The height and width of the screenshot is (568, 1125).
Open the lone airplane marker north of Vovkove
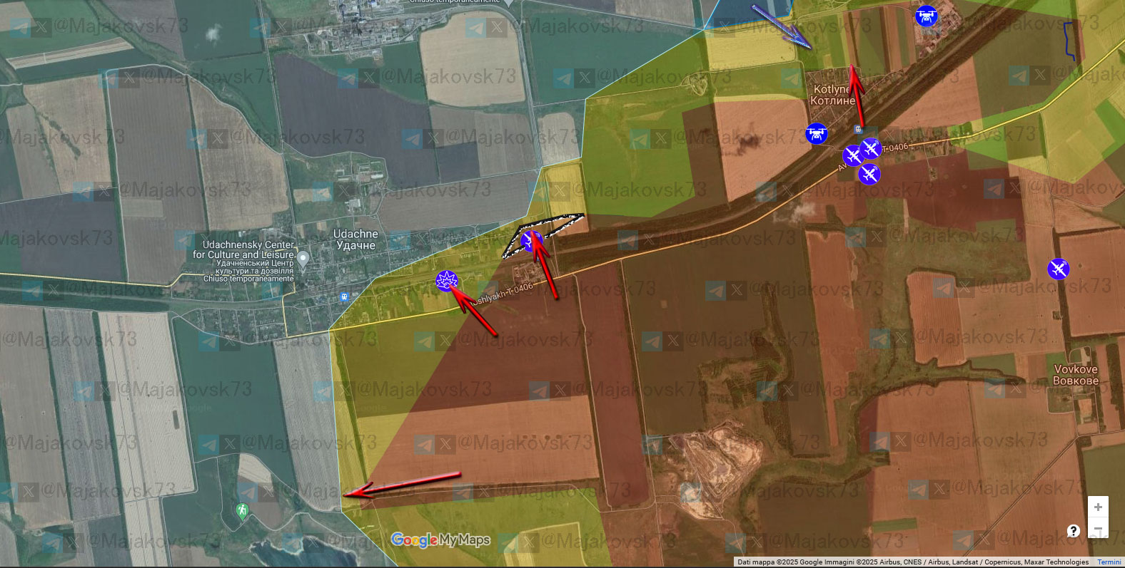click(x=1059, y=269)
